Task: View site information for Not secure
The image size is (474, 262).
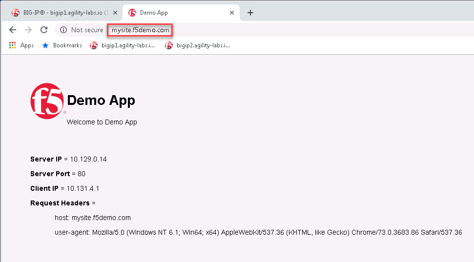Action: (x=63, y=30)
